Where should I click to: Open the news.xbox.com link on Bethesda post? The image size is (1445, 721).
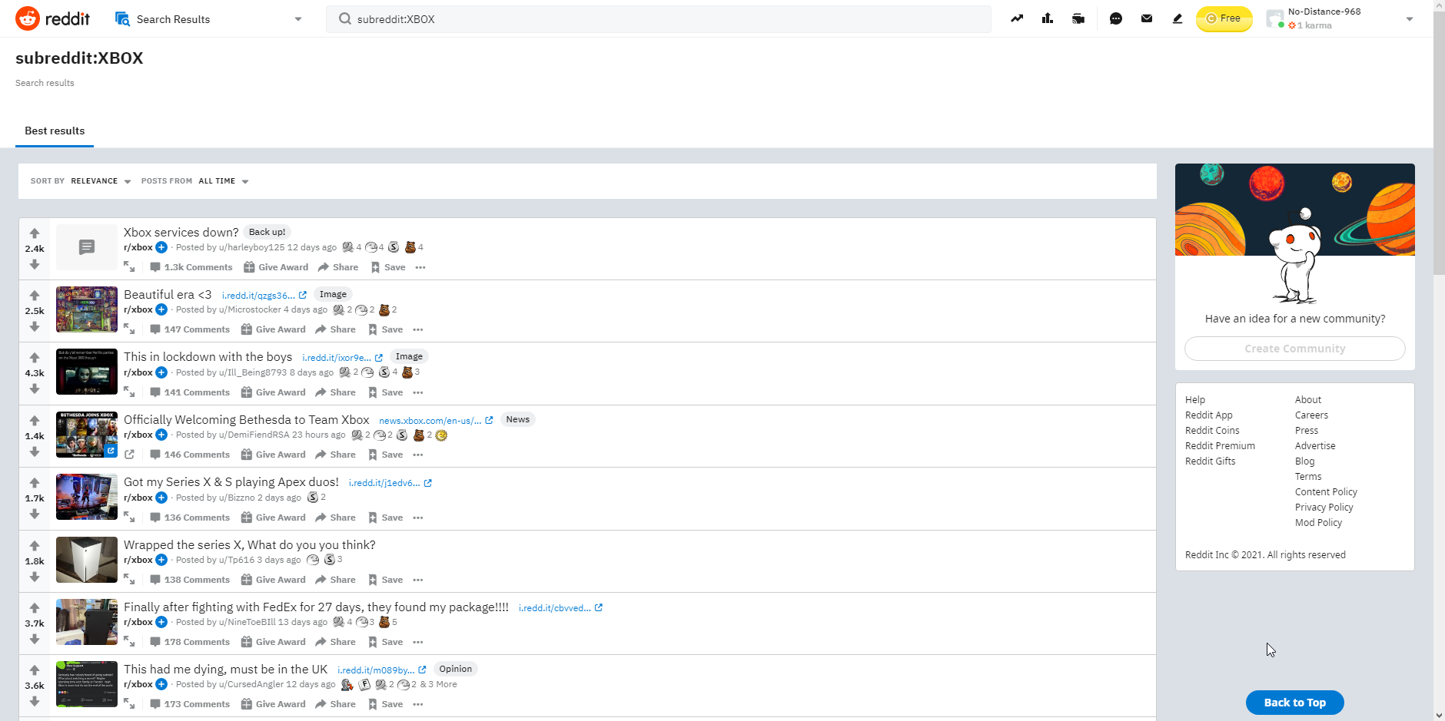(436, 420)
